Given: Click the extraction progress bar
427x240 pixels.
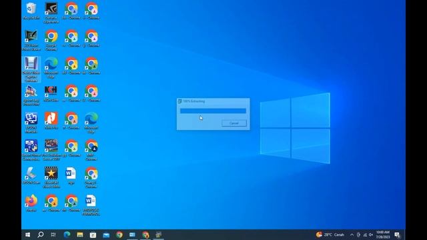Looking at the screenshot, I should [x=213, y=111].
